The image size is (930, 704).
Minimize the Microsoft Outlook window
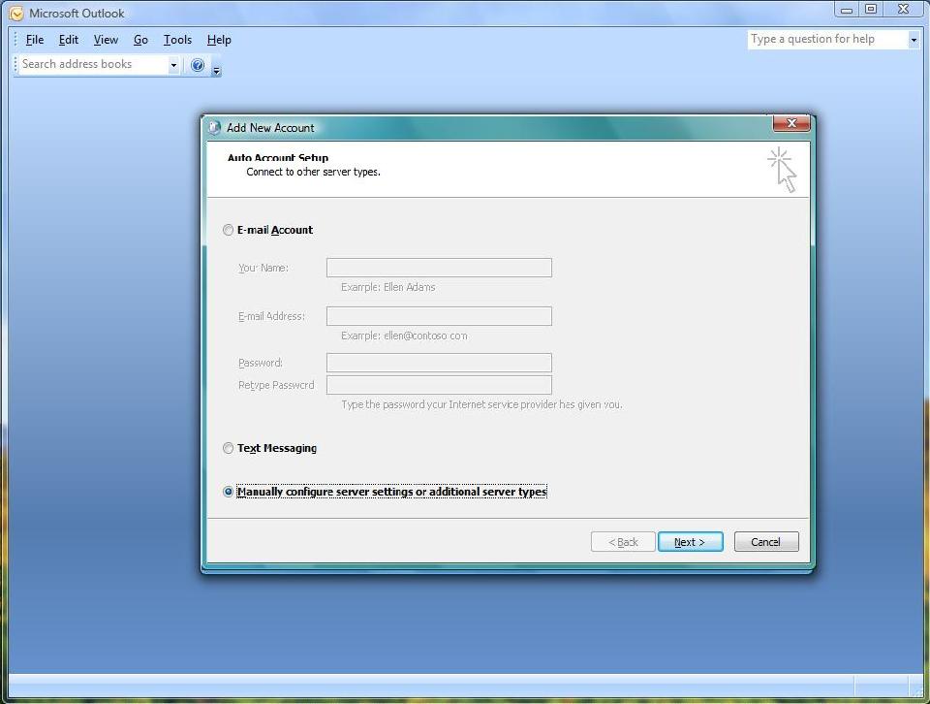tap(847, 9)
